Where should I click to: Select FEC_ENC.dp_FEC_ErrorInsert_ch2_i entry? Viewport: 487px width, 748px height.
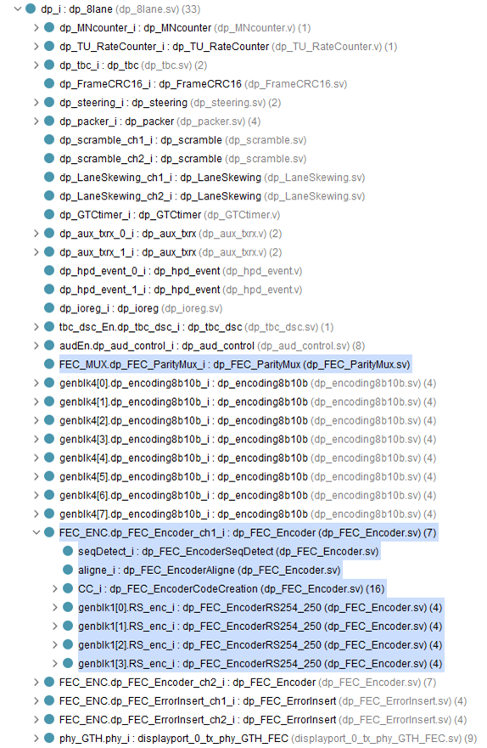click(262, 719)
